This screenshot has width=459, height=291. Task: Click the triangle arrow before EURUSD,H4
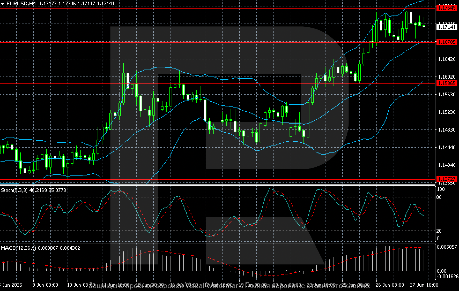coord(3,4)
